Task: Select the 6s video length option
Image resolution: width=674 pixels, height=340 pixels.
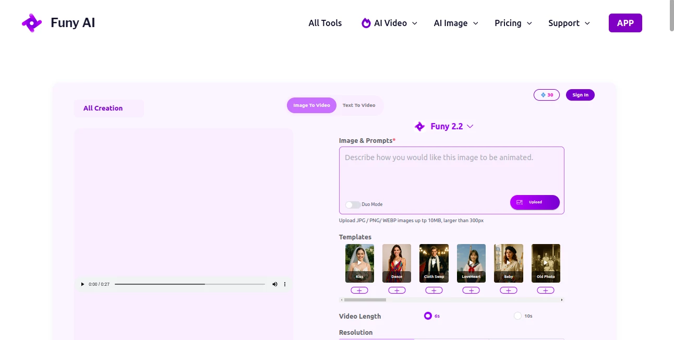Action: coord(428,315)
